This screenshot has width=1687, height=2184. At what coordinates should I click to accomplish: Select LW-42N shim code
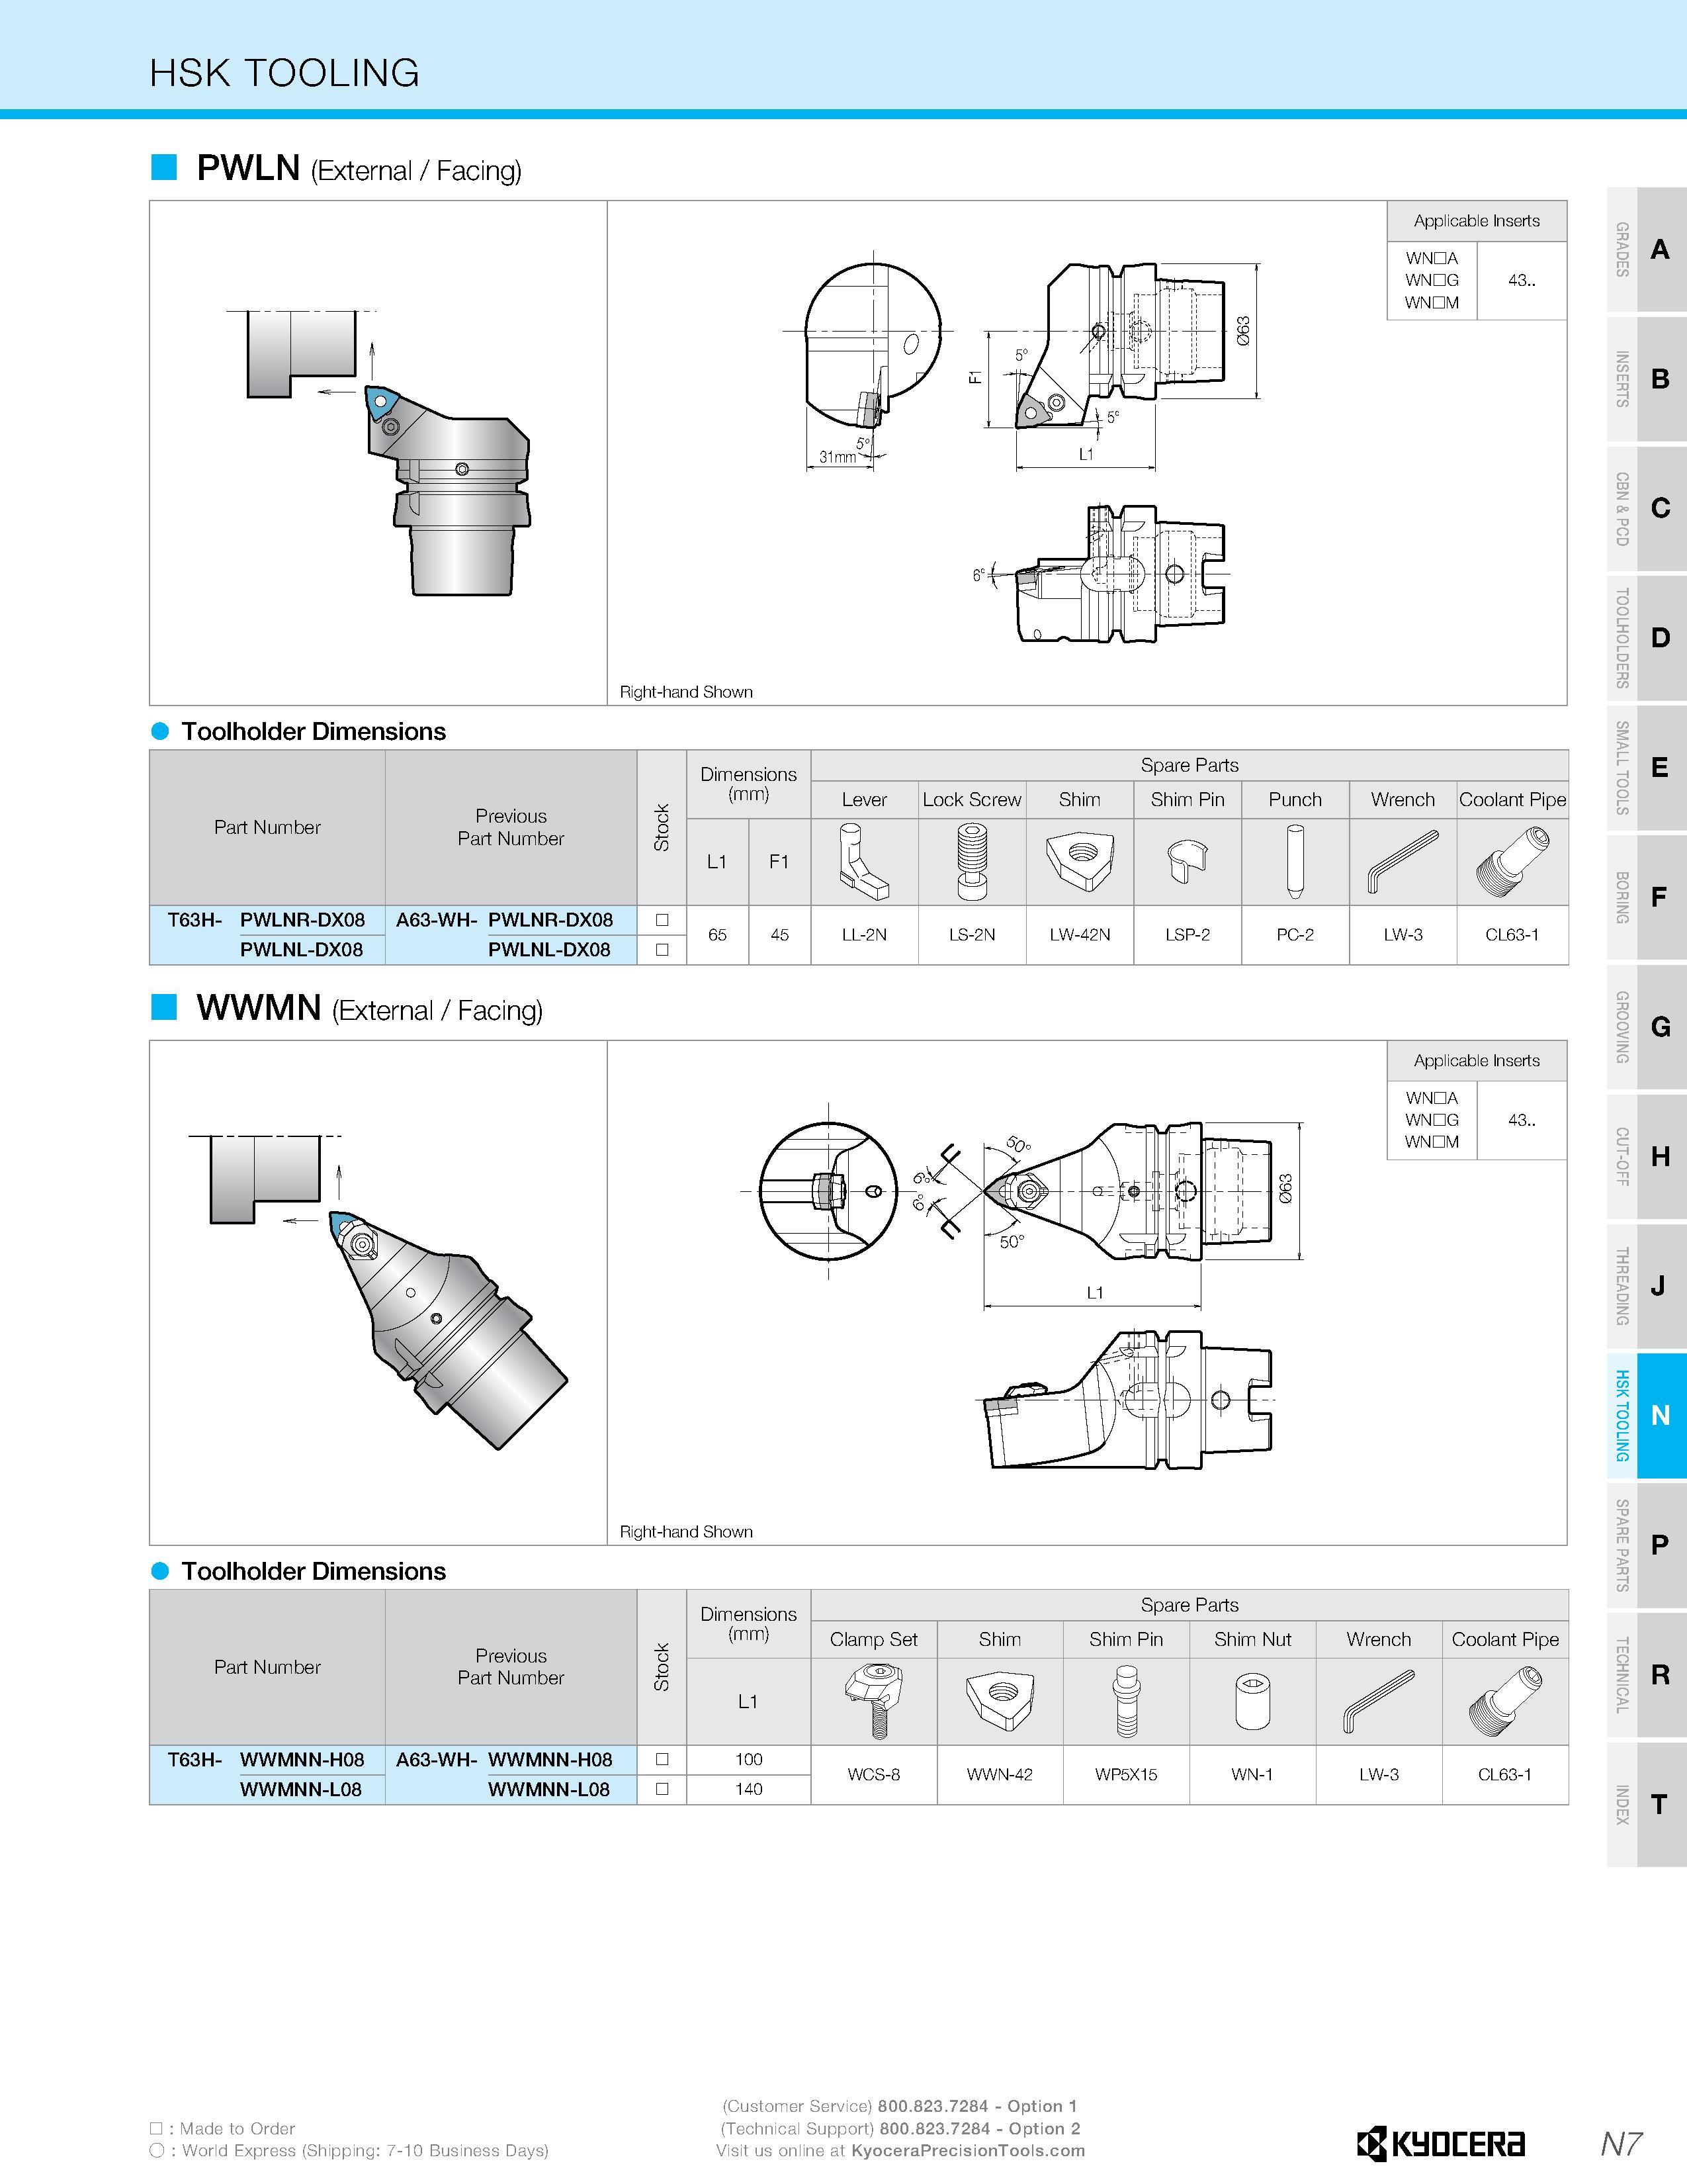pyautogui.click(x=1080, y=935)
